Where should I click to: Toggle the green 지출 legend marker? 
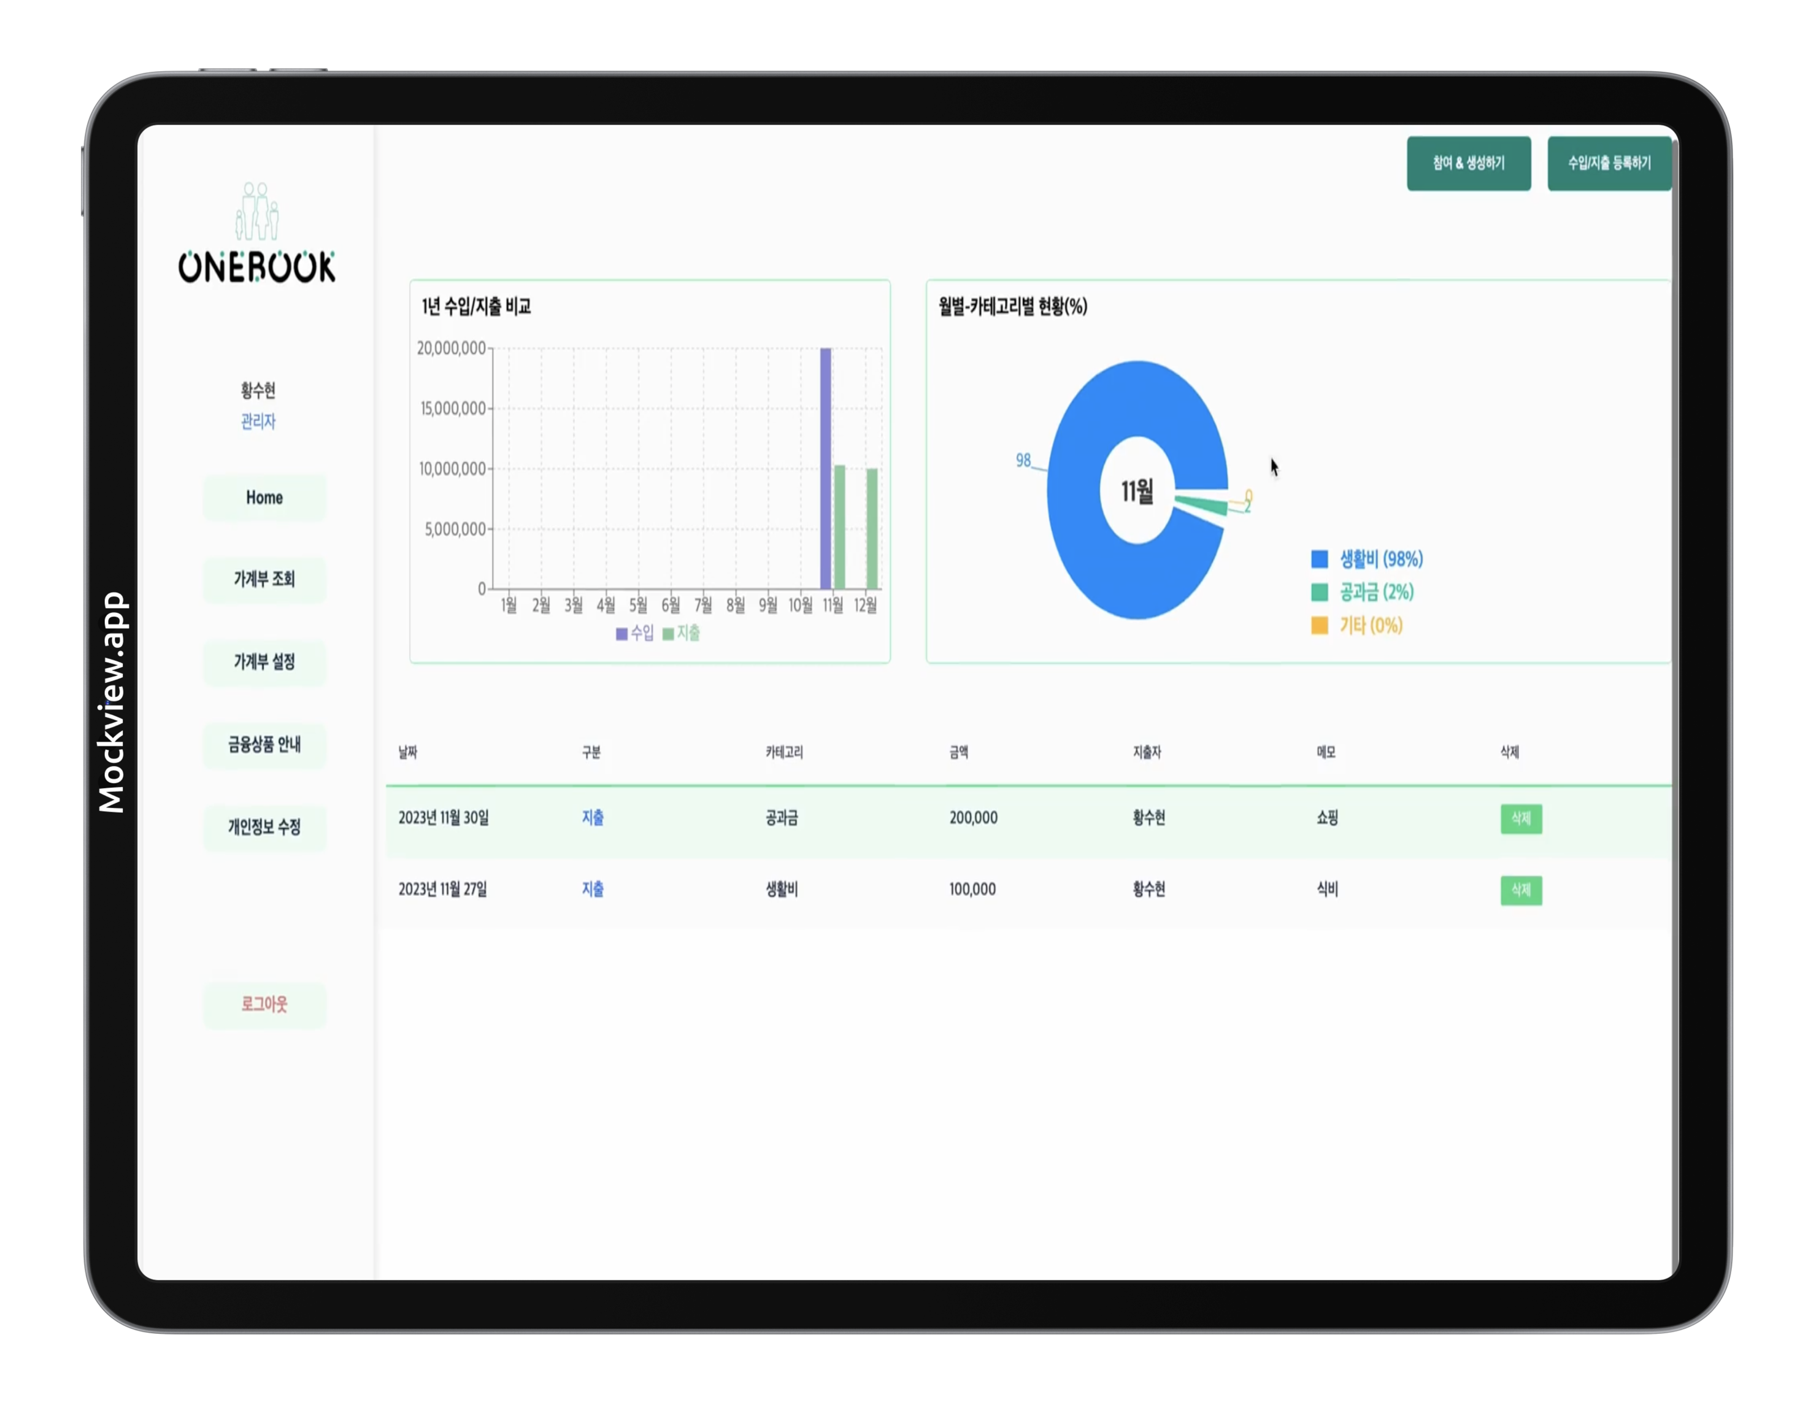[x=668, y=634]
